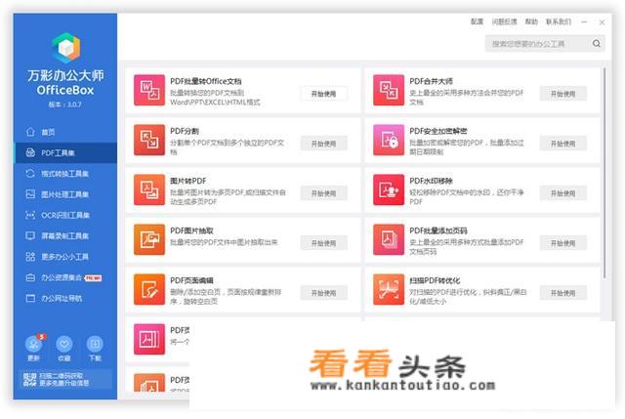This screenshot has height=419, width=625.
Task: Click the 图片转PDF tool icon
Action: [x=149, y=189]
